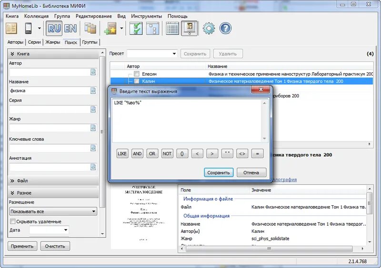
Task: Open device dropdown arrow in toolbar
Action: click(x=39, y=29)
